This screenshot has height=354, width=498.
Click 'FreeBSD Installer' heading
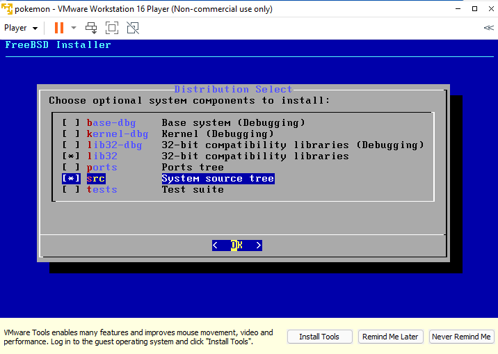click(x=58, y=45)
